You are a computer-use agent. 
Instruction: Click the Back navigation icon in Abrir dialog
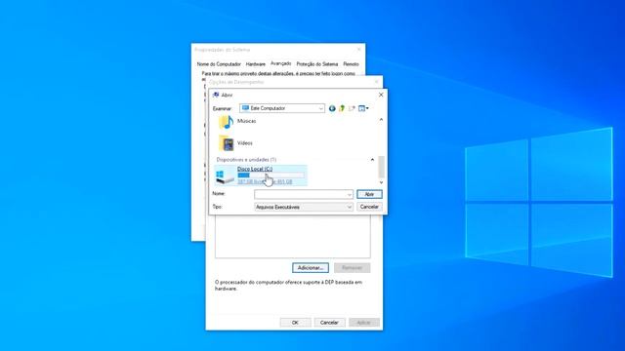click(x=332, y=108)
